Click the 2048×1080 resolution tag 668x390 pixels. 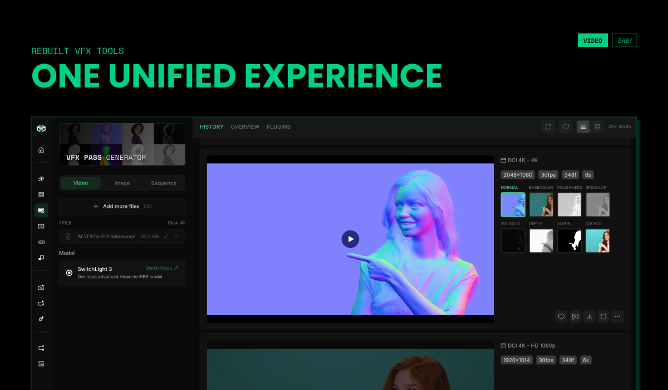[518, 174]
